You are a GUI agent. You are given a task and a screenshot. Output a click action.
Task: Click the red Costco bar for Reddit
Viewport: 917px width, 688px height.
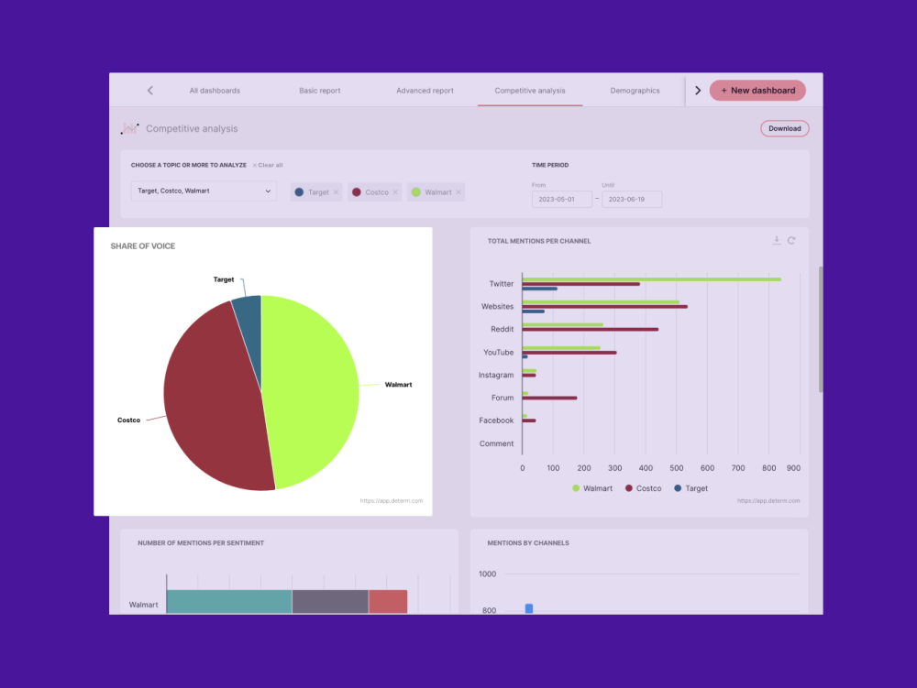[x=590, y=330]
